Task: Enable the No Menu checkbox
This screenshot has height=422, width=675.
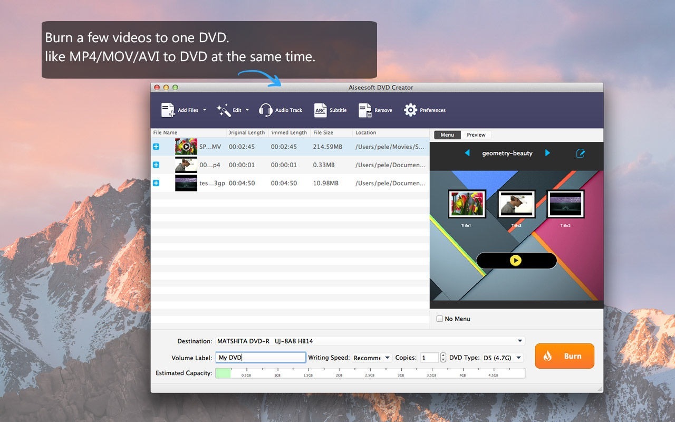Action: (440, 319)
